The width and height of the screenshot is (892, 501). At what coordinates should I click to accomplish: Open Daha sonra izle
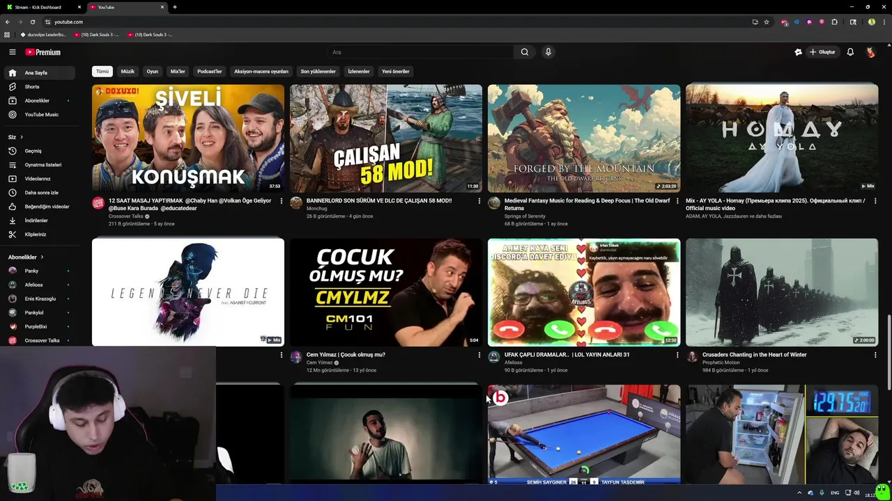pos(41,193)
